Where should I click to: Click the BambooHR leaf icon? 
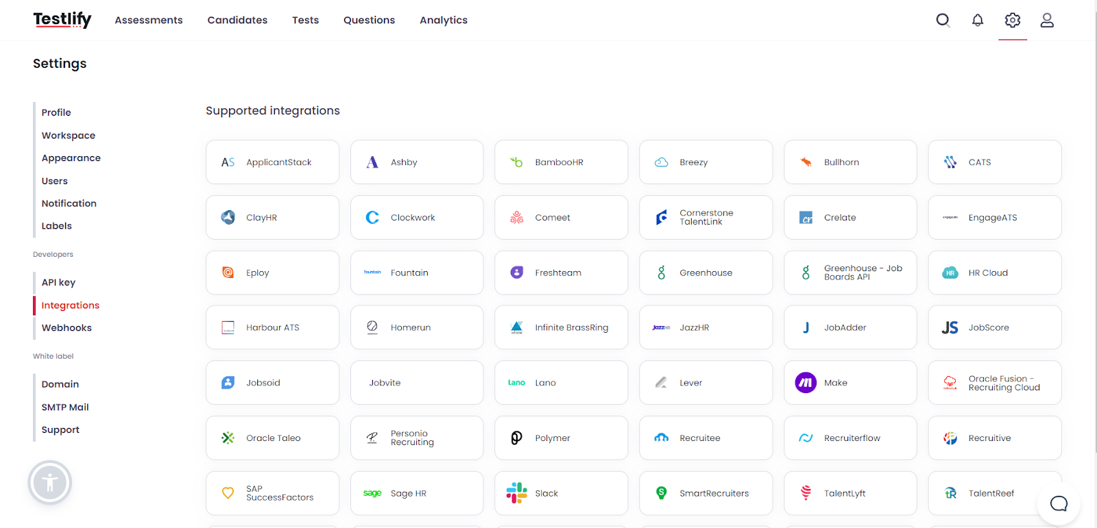pos(516,162)
